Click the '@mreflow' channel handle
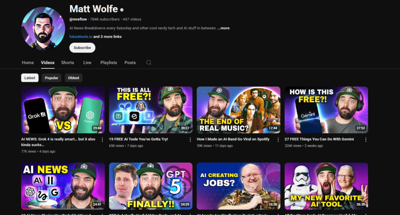 (78, 19)
